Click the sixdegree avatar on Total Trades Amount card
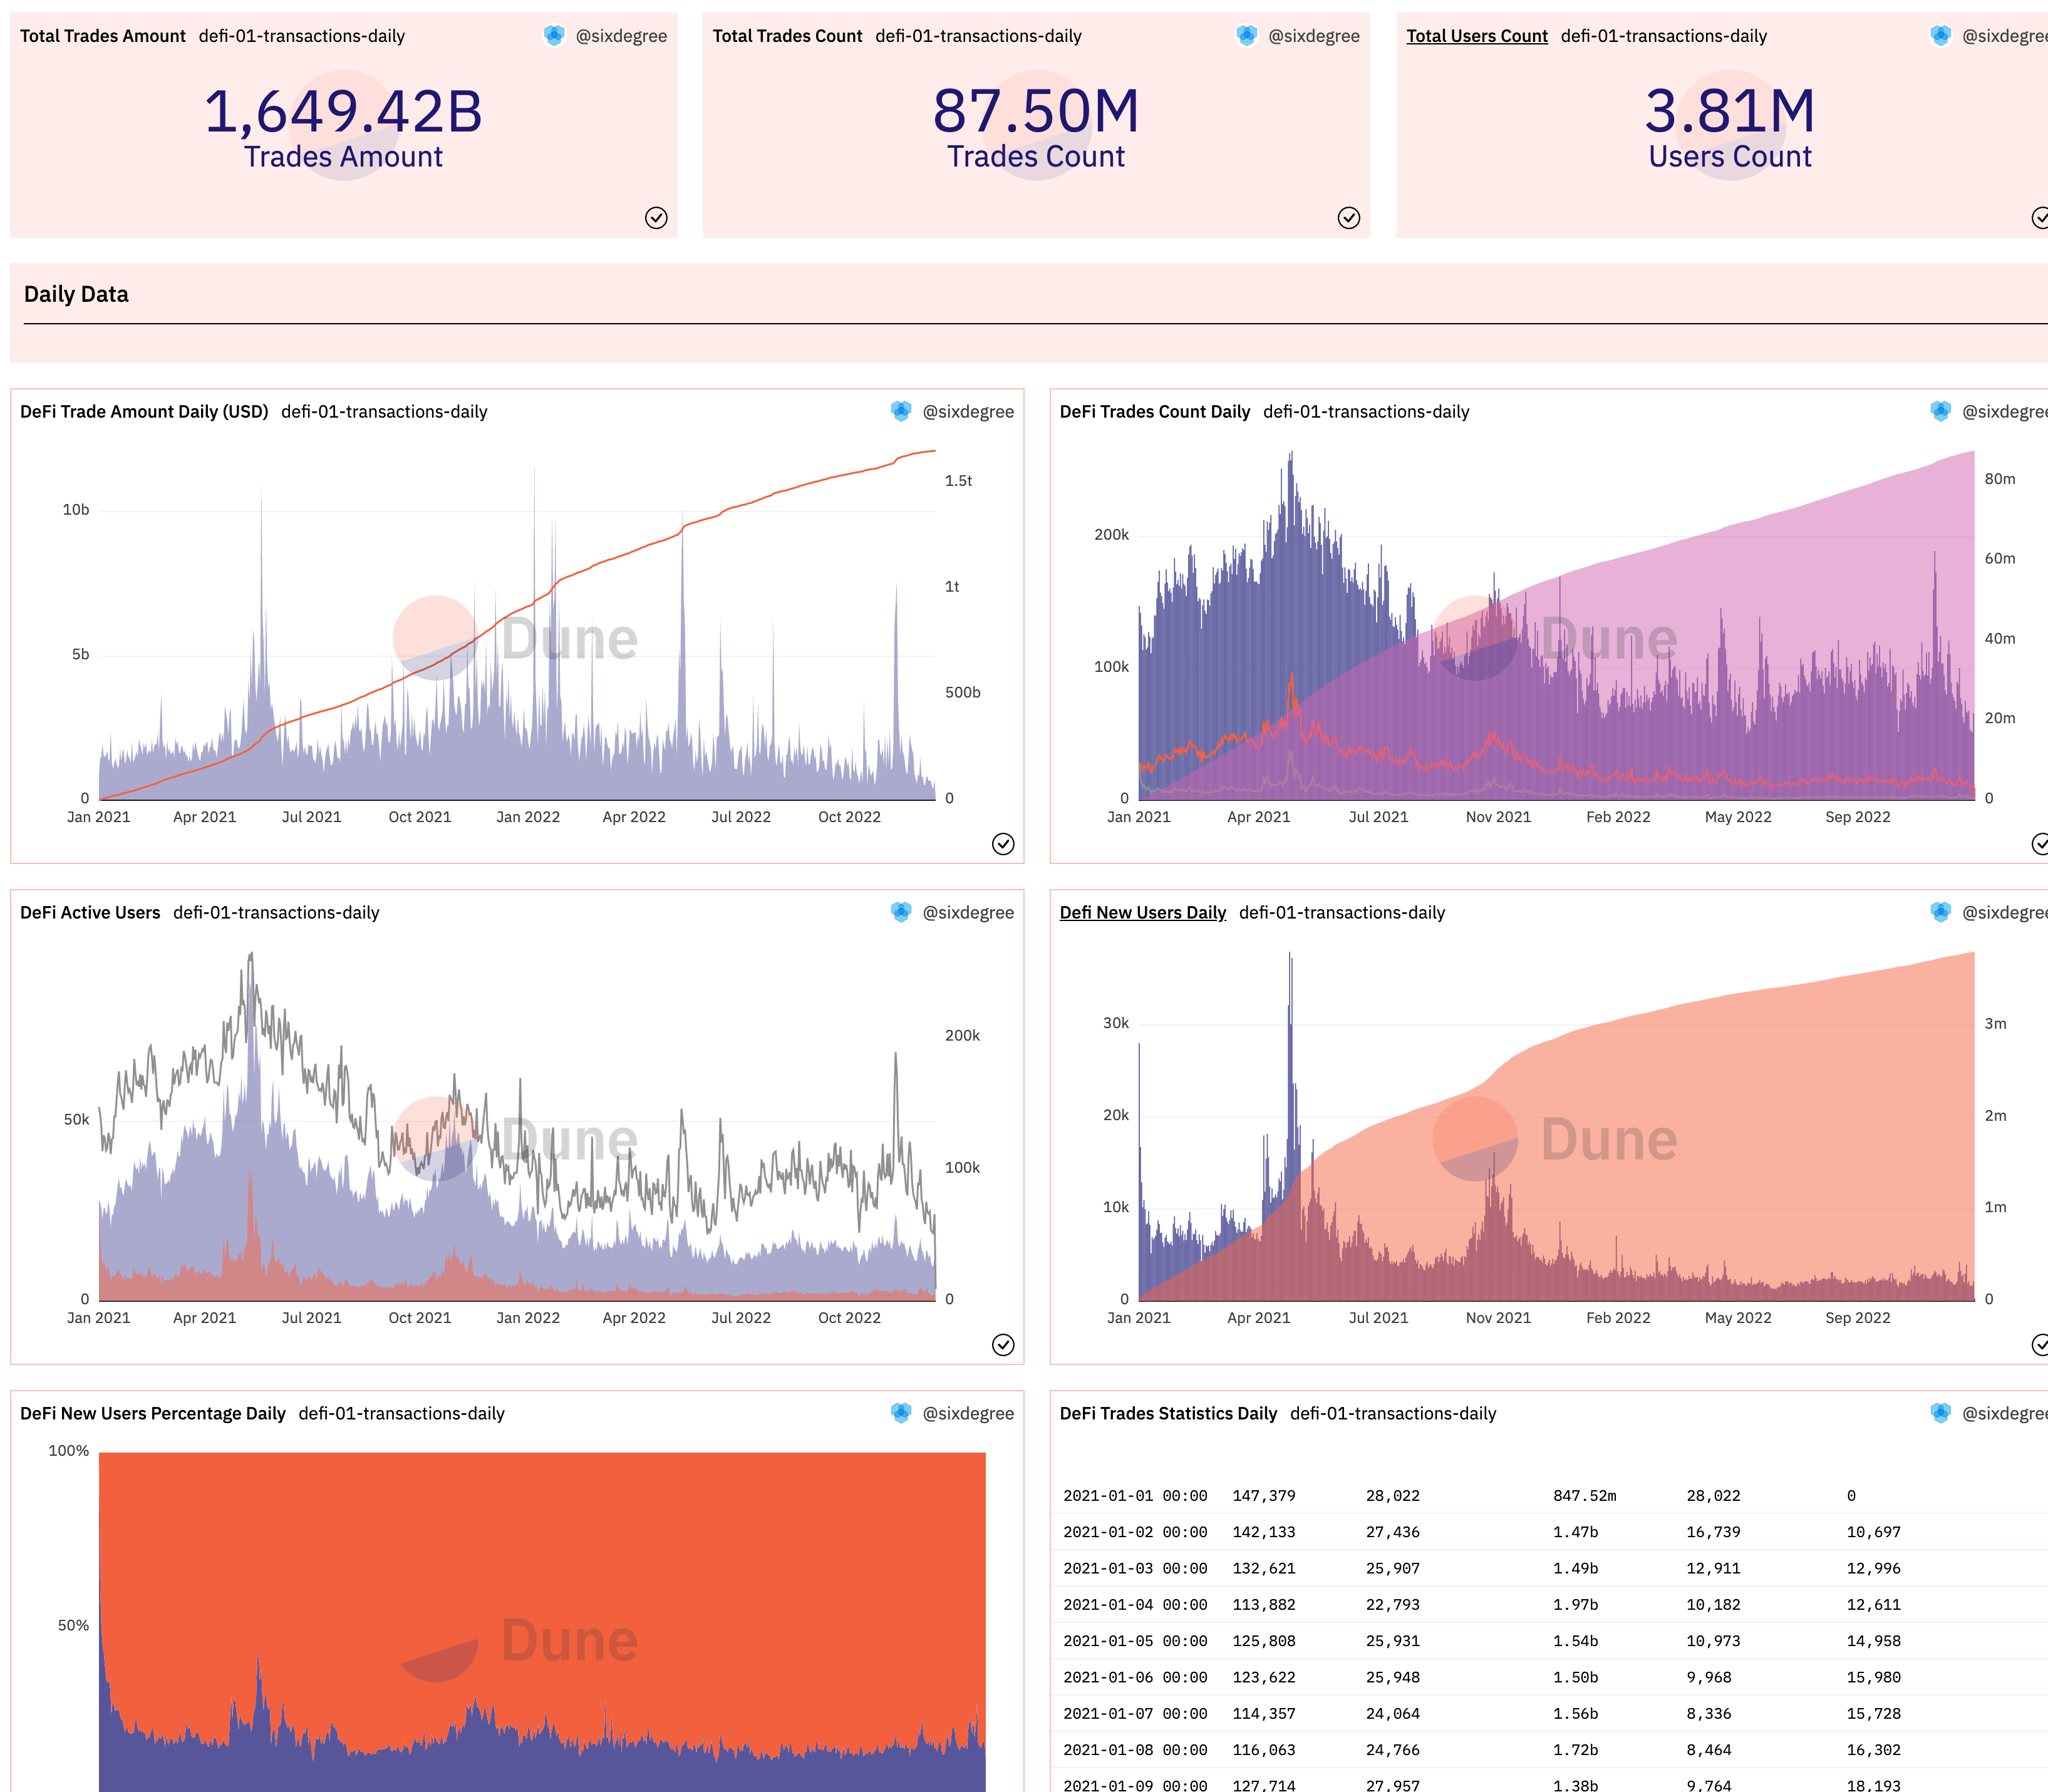Viewport: 2048px width, 1792px height. pos(554,36)
